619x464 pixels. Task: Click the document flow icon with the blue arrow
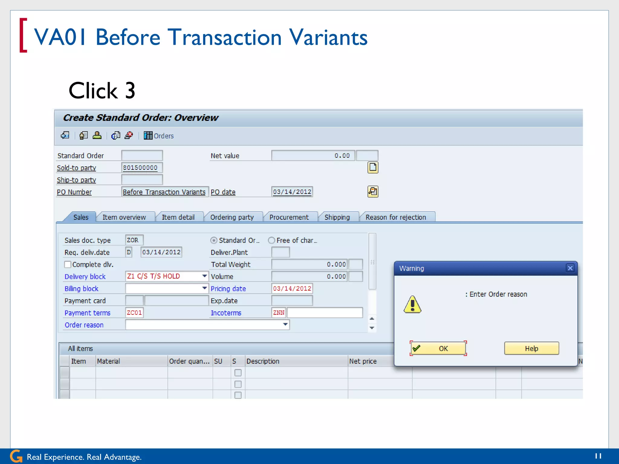65,136
